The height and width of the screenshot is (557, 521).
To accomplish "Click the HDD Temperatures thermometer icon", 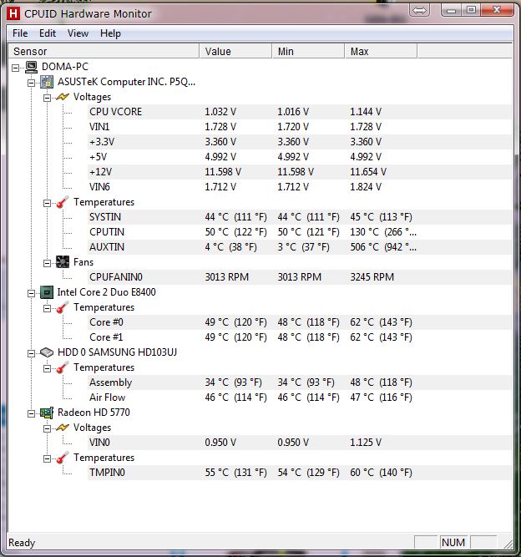I will pyautogui.click(x=63, y=367).
